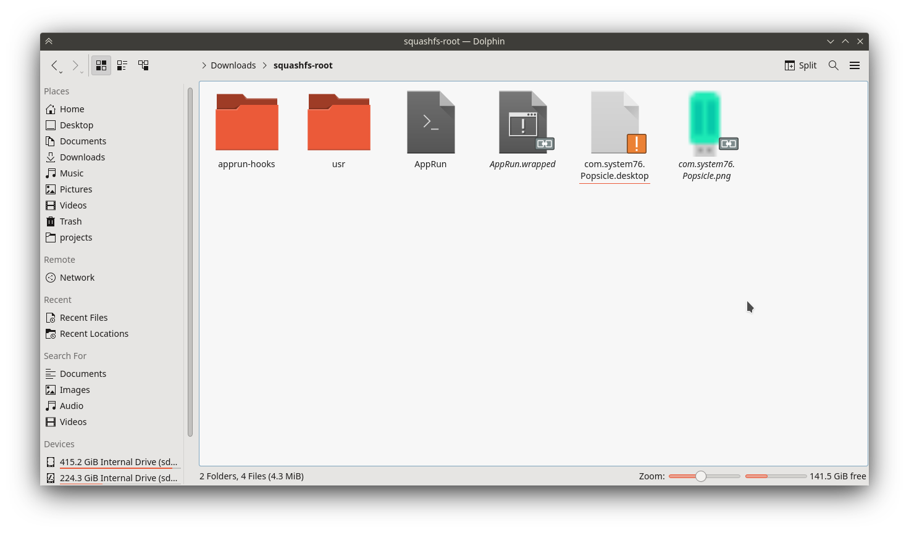The height and width of the screenshot is (533, 909).
Task: Open Home in Places
Action: (113, 109)
